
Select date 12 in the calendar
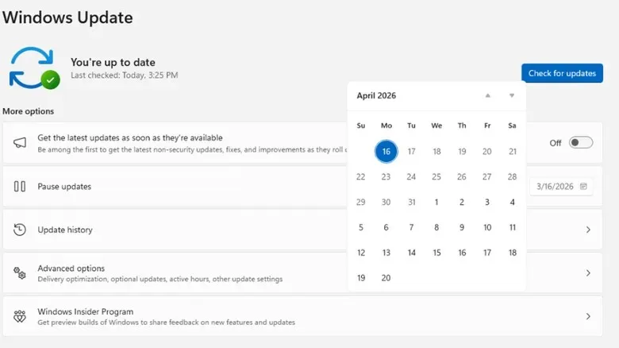[x=361, y=253]
